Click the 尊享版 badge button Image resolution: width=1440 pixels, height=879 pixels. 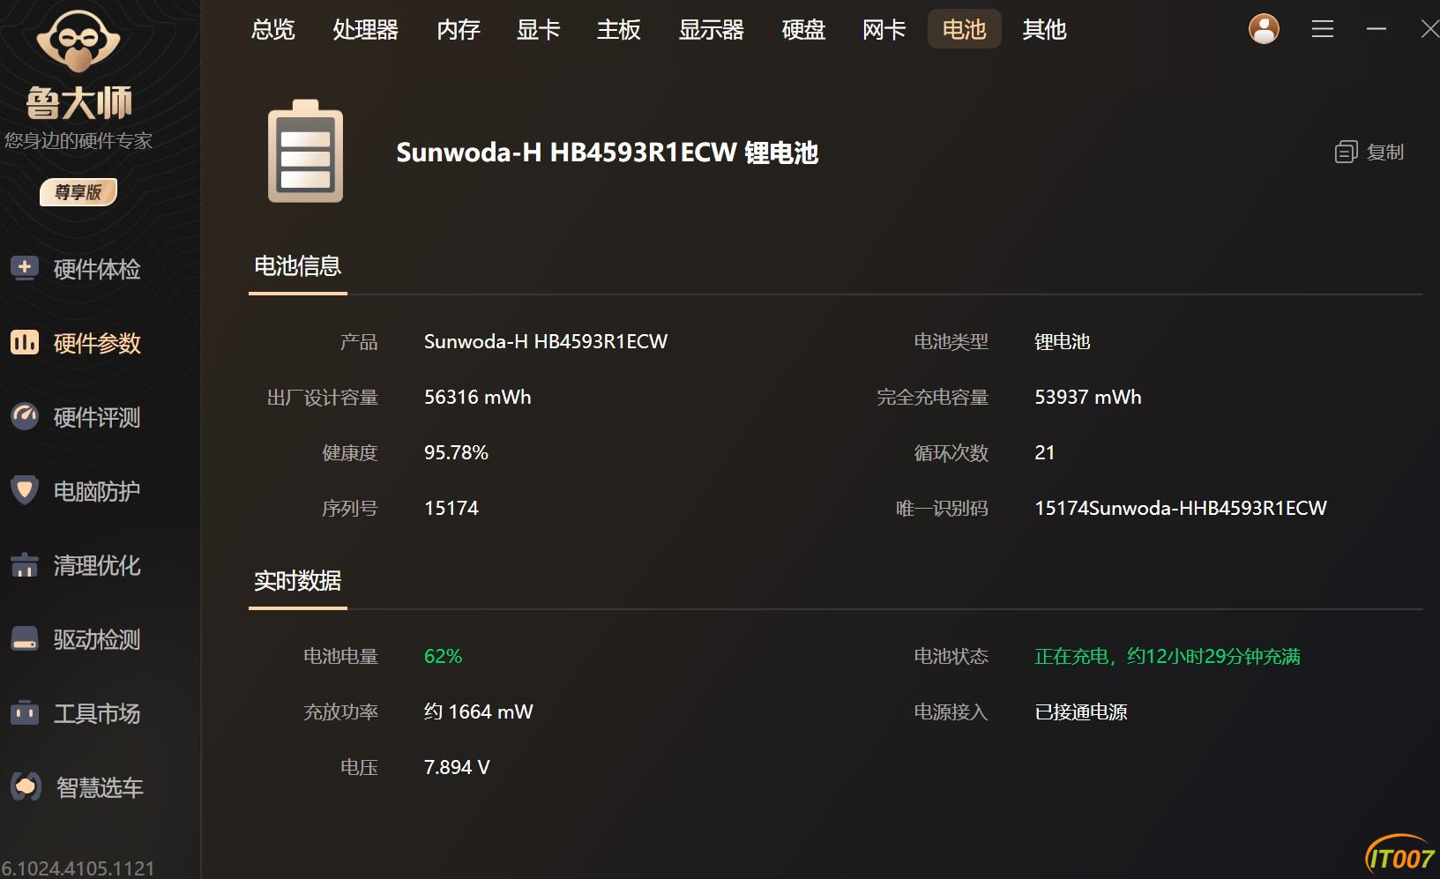click(x=78, y=192)
